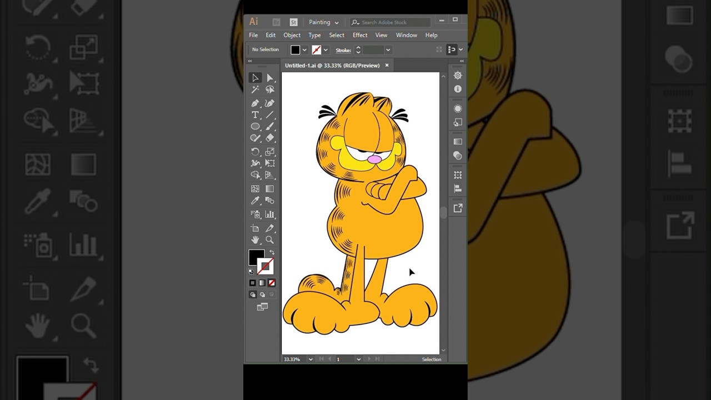Open control bar options dropdown arrow
The image size is (711, 400).
click(x=460, y=50)
